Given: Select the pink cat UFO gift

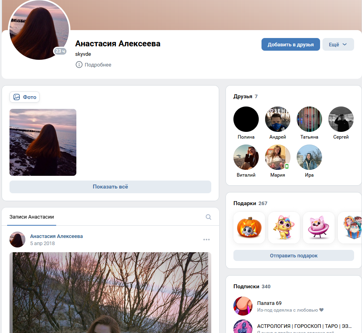Looking at the screenshot, I should click(319, 228).
